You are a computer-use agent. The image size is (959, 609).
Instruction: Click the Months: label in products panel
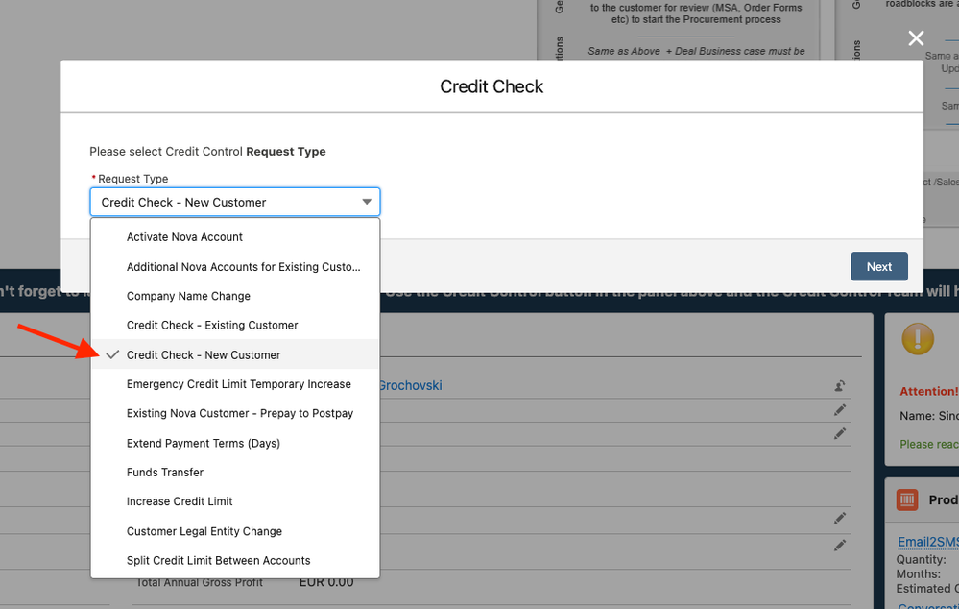tap(918, 574)
